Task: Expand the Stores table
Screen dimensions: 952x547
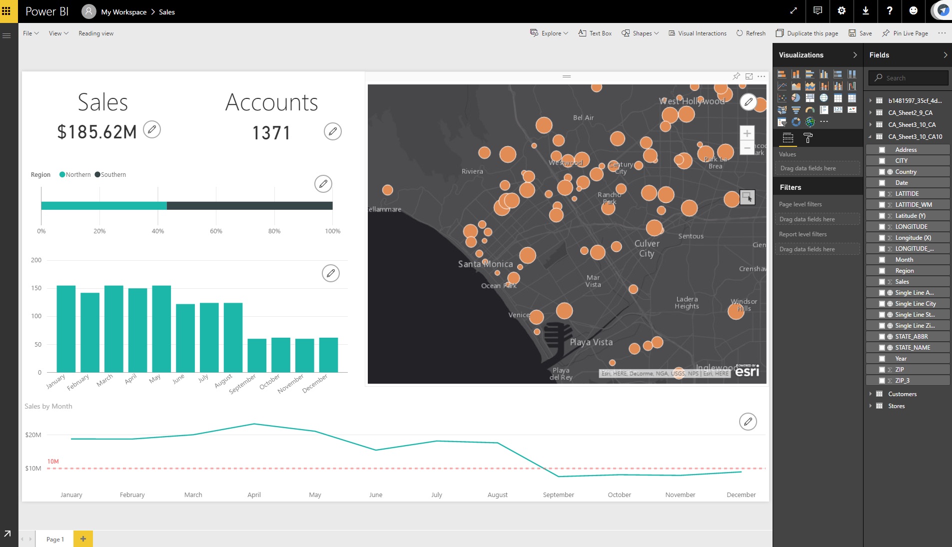Action: (870, 406)
